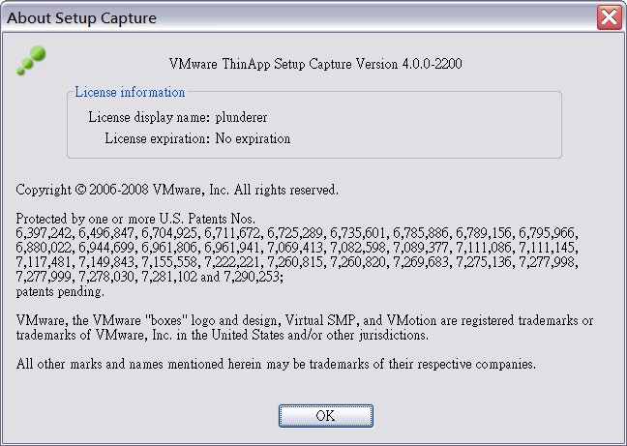Screen dimensions: 627x446
Task: Click the License display name label
Action: 149,117
